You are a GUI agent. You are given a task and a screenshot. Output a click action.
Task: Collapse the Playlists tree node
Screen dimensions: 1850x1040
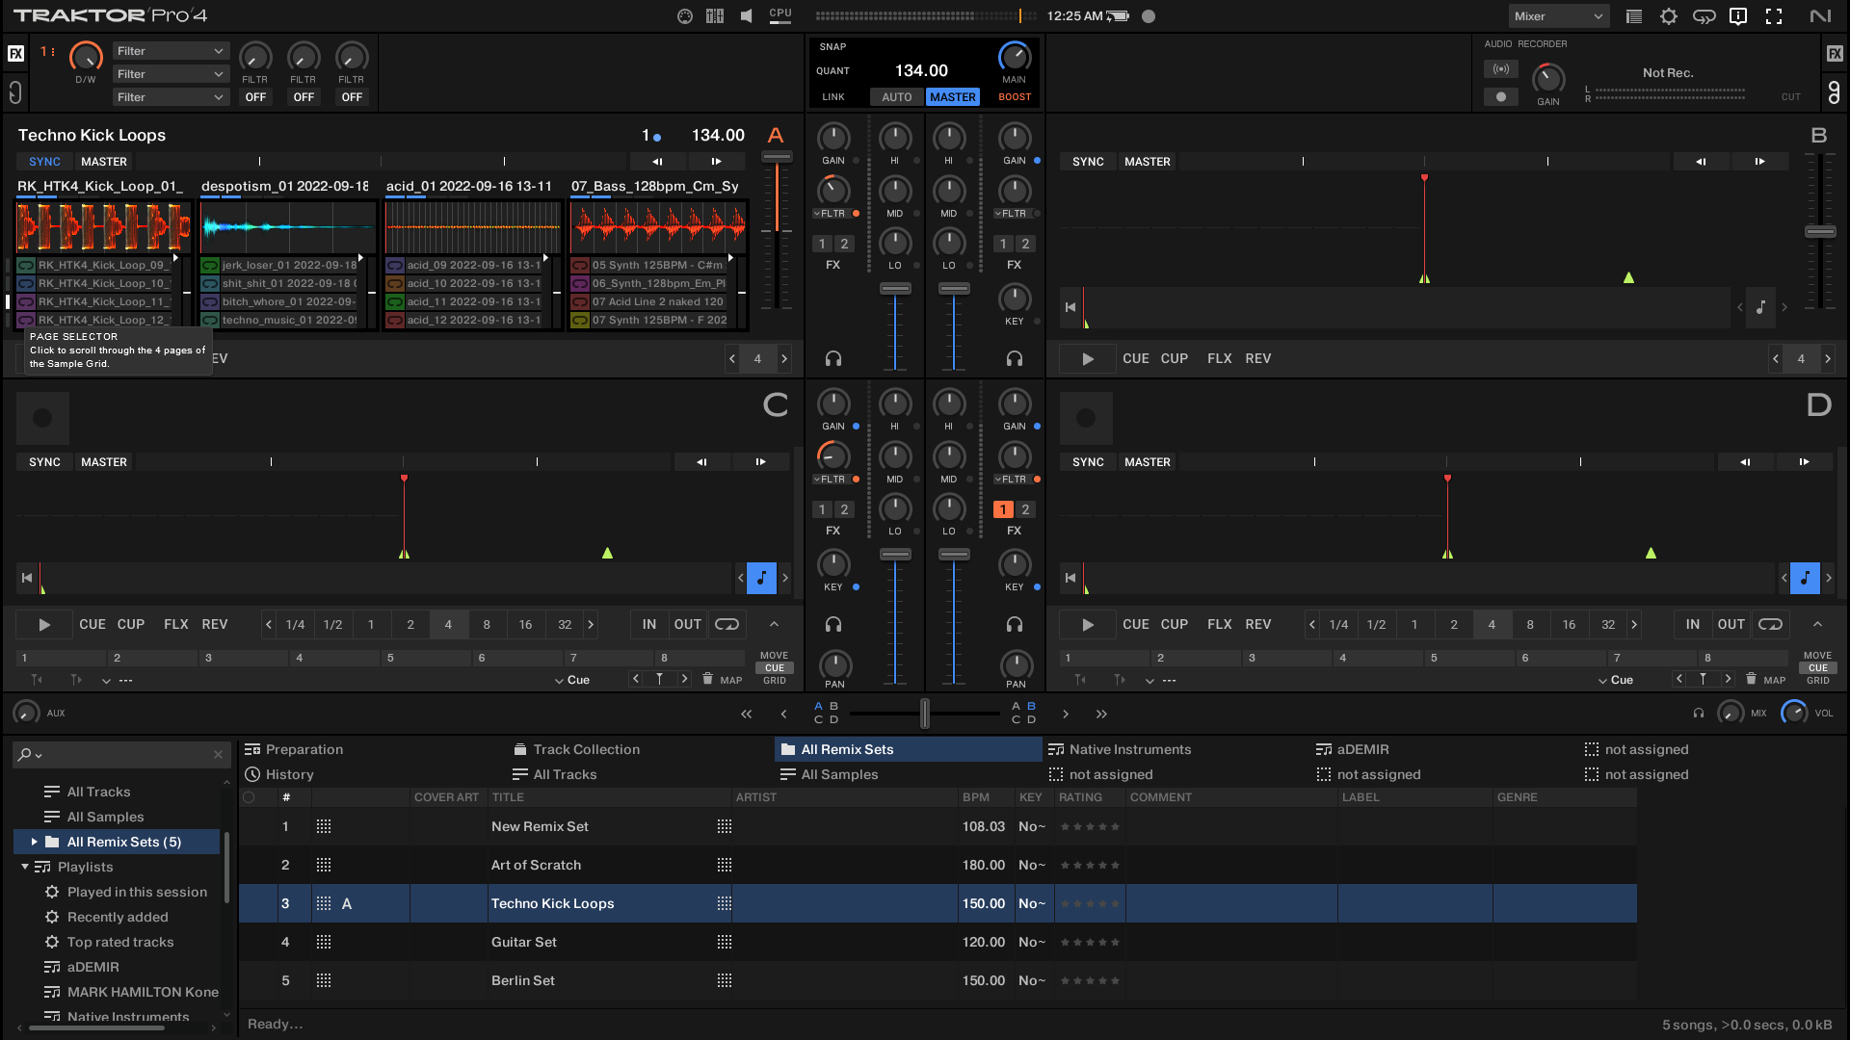25,867
